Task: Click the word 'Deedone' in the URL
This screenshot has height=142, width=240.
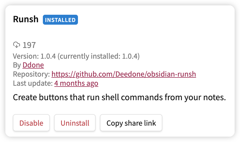Action: coord(129,74)
